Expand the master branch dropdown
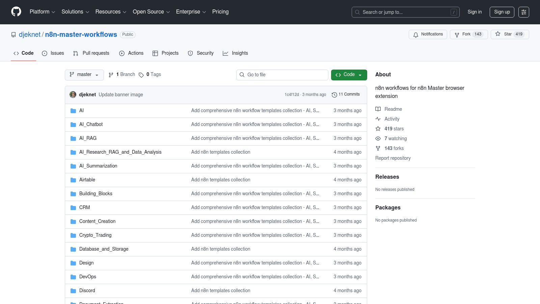Viewport: 540px width, 304px height. click(84, 75)
